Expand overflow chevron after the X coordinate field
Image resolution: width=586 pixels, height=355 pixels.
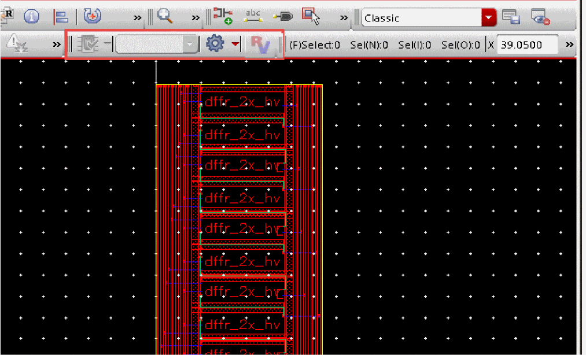coord(569,45)
